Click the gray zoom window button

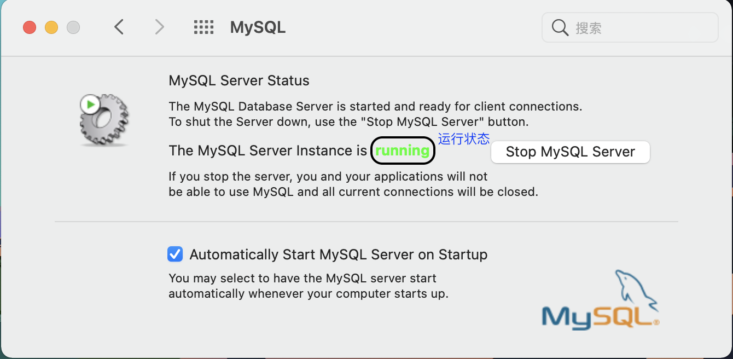click(73, 27)
